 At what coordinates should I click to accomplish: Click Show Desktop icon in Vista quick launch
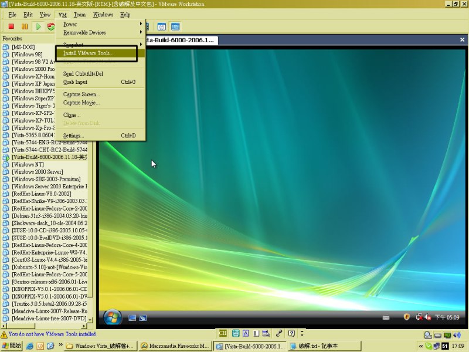point(132,318)
